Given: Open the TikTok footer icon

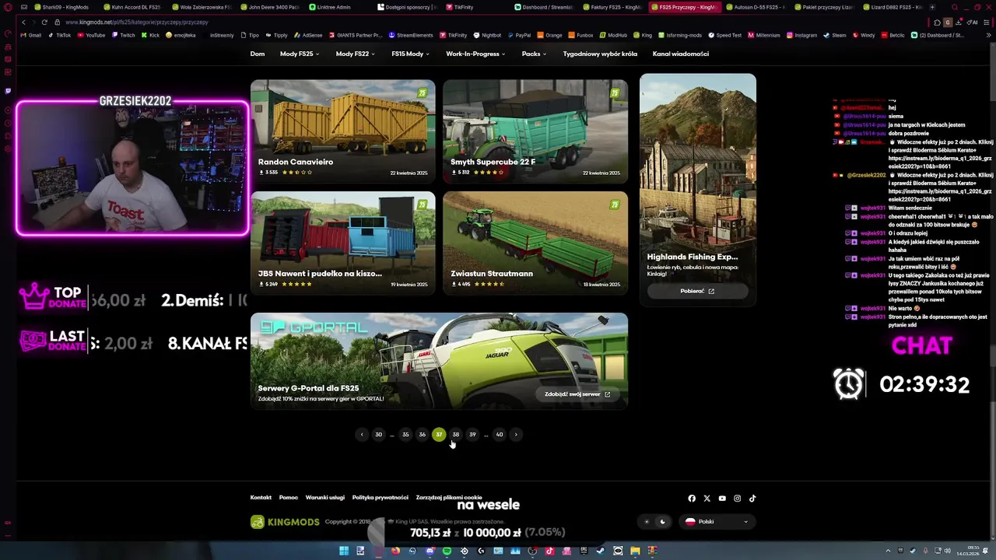Looking at the screenshot, I should 752,499.
